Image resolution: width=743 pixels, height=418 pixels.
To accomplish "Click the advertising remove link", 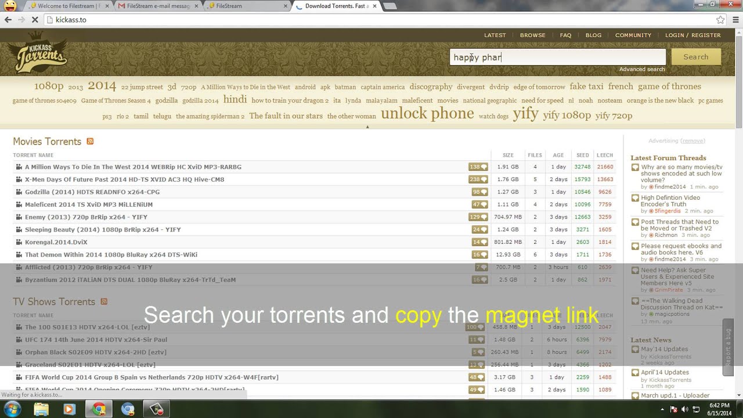I will pos(693,141).
